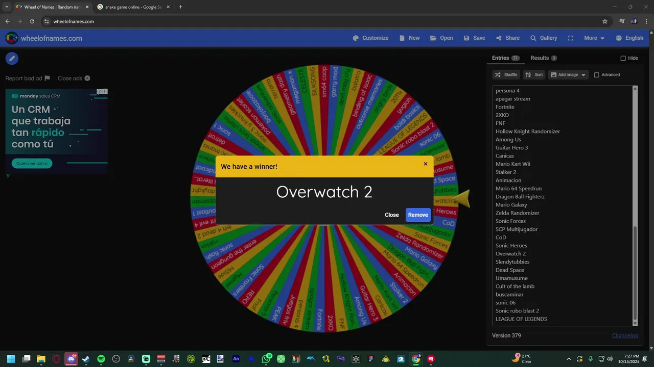Open Steam from the taskbar
654x367 pixels.
tap(86, 359)
